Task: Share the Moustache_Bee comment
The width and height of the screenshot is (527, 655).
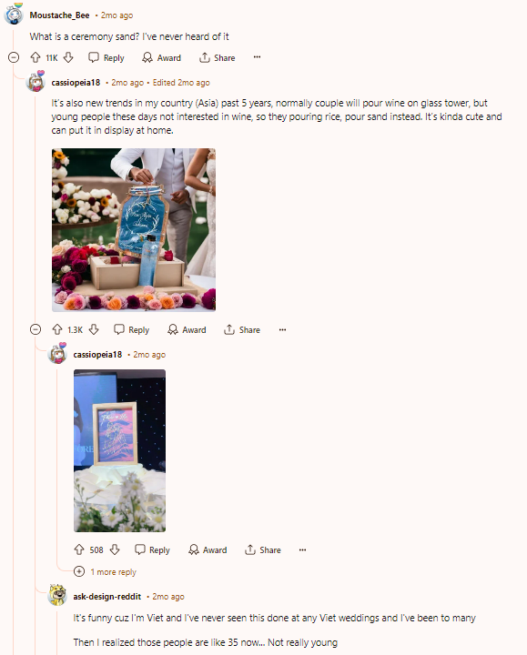Action: [x=218, y=57]
